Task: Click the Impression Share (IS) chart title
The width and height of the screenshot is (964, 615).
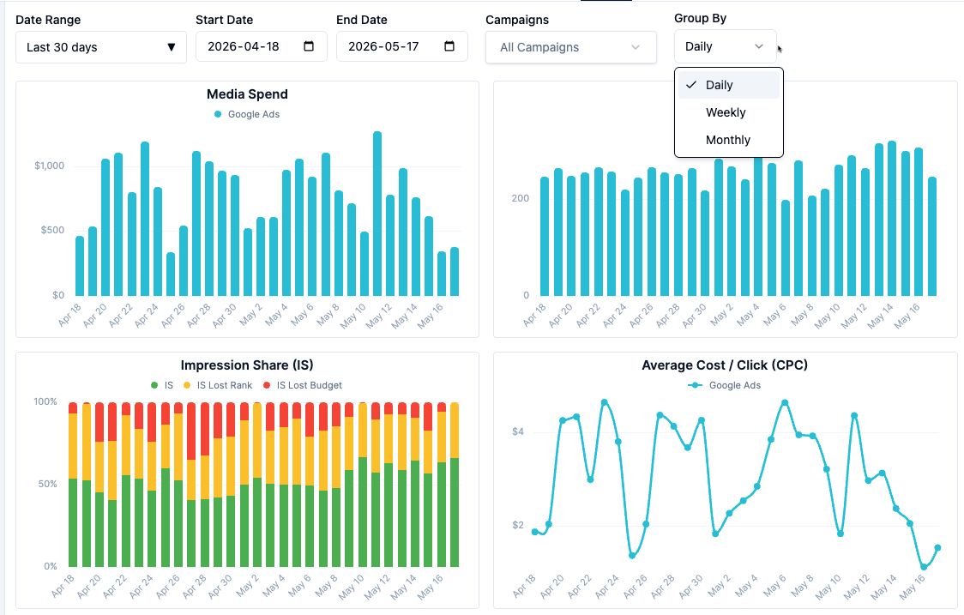Action: tap(247, 365)
